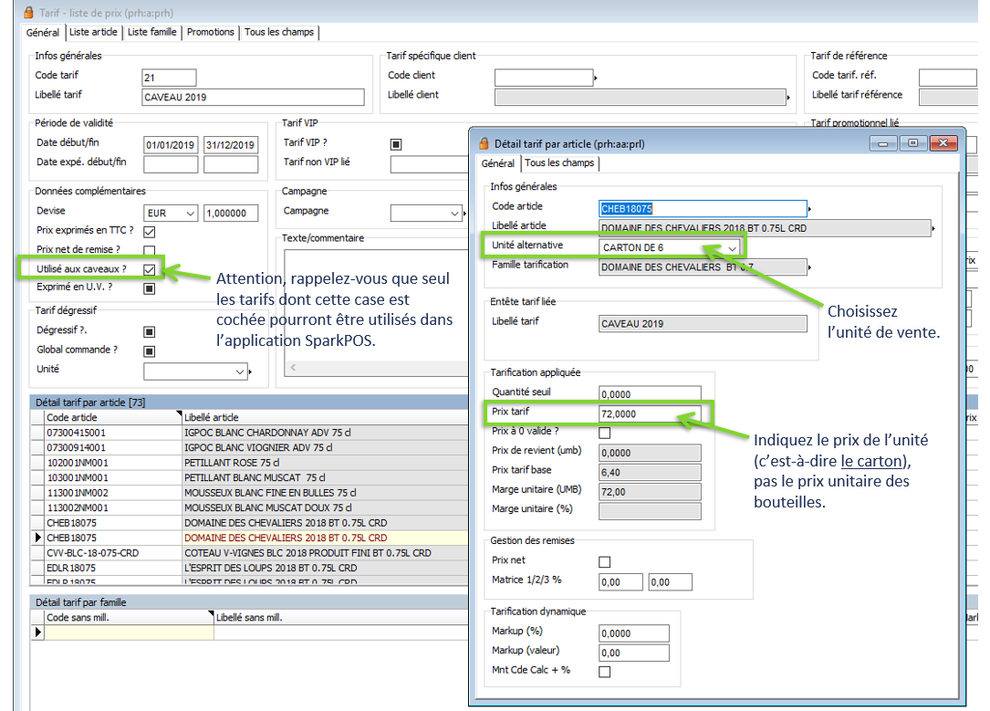
Task: Maximize the Détail tarif par article window
Action: (x=913, y=143)
